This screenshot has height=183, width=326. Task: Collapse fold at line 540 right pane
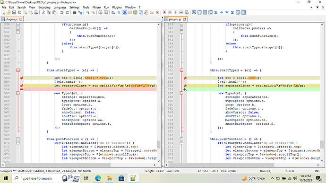(181, 28)
